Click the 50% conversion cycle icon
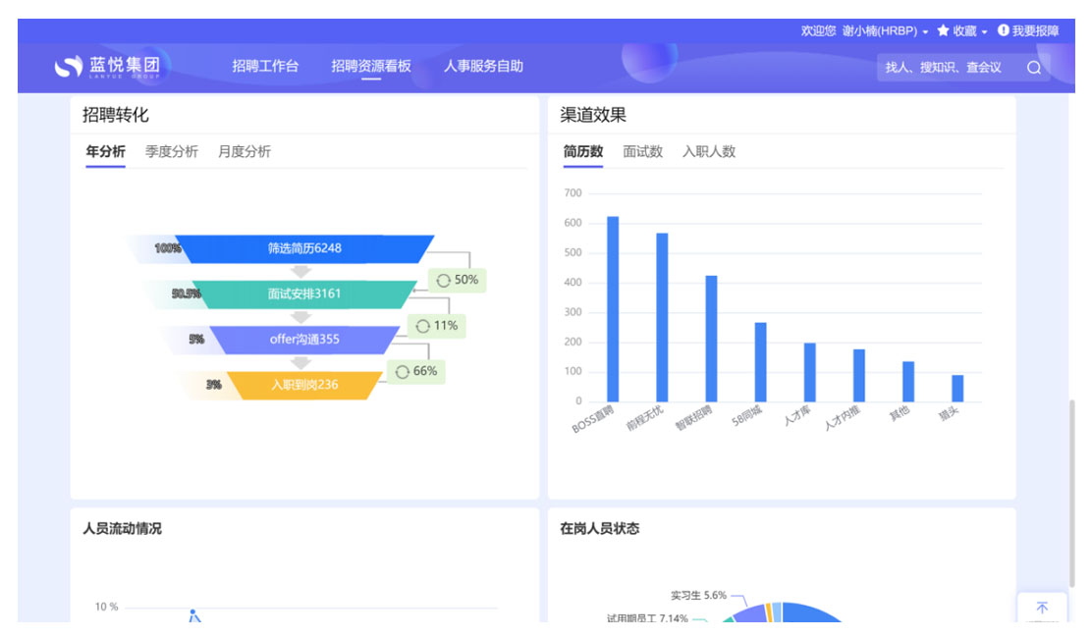The width and height of the screenshot is (1091, 638). click(x=443, y=281)
